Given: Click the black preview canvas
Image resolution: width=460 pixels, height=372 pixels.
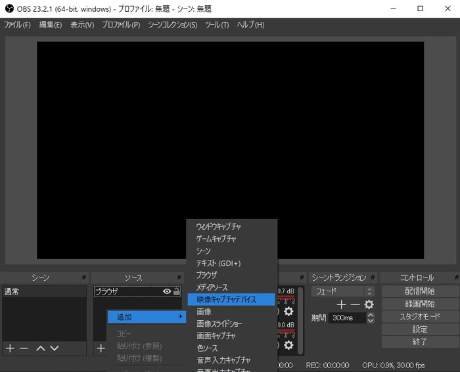Looking at the screenshot, I should [230, 150].
